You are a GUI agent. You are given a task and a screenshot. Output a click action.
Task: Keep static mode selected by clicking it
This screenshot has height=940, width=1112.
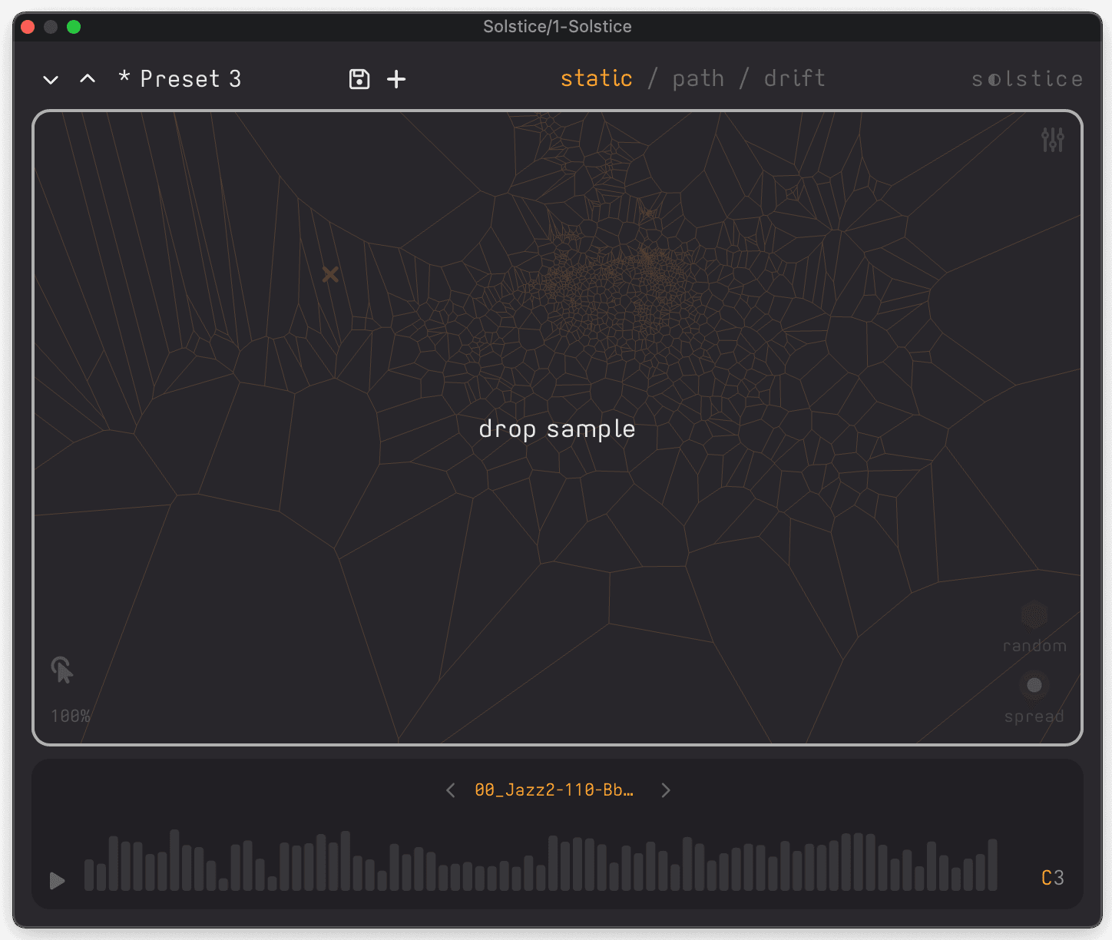tap(597, 78)
